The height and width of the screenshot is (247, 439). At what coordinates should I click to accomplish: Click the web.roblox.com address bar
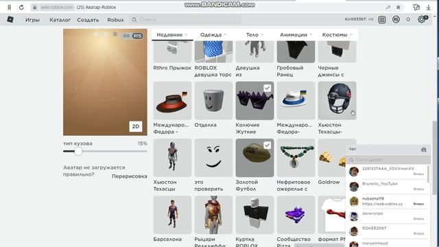click(x=57, y=8)
